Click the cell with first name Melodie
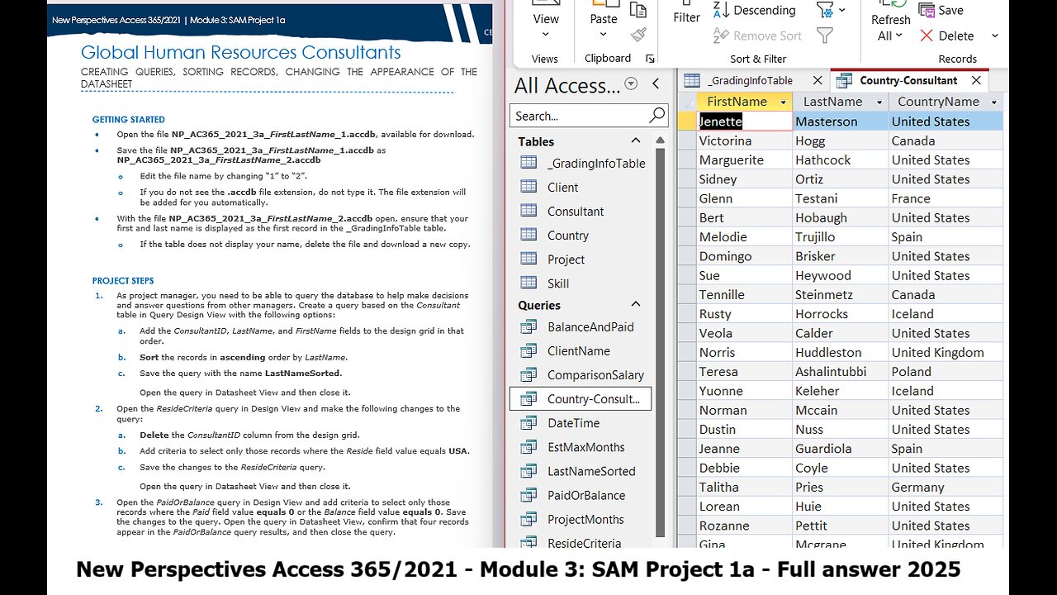This screenshot has width=1057, height=595. [745, 236]
